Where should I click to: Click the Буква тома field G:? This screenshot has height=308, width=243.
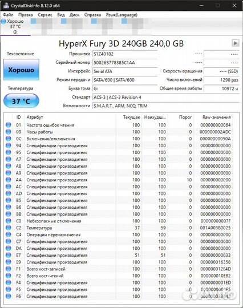(x=125, y=88)
